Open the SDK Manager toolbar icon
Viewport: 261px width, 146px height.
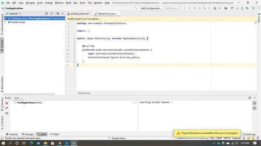click(x=247, y=8)
